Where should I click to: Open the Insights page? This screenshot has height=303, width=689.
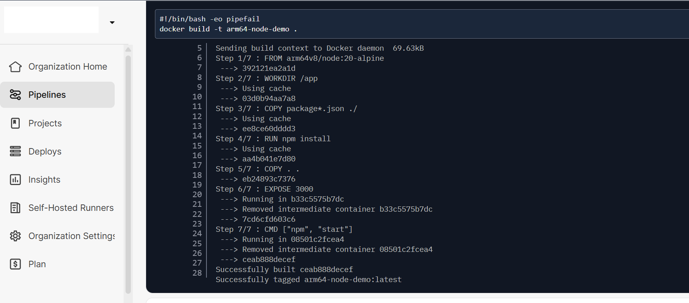[x=44, y=179]
